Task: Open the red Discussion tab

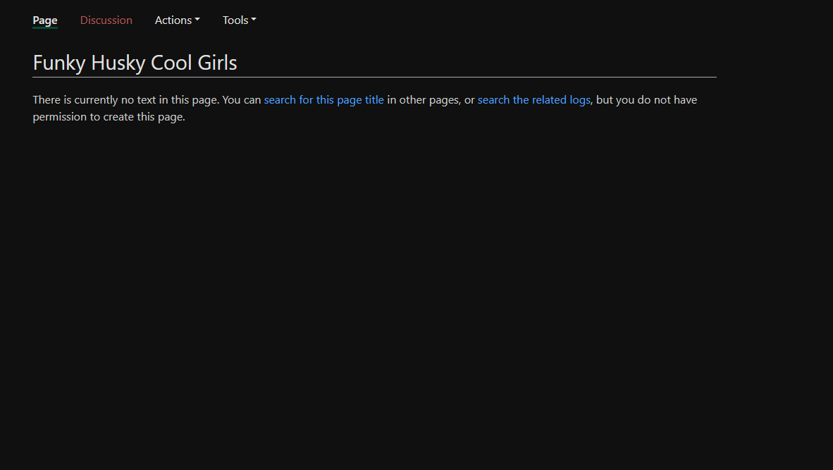Action: 106,20
